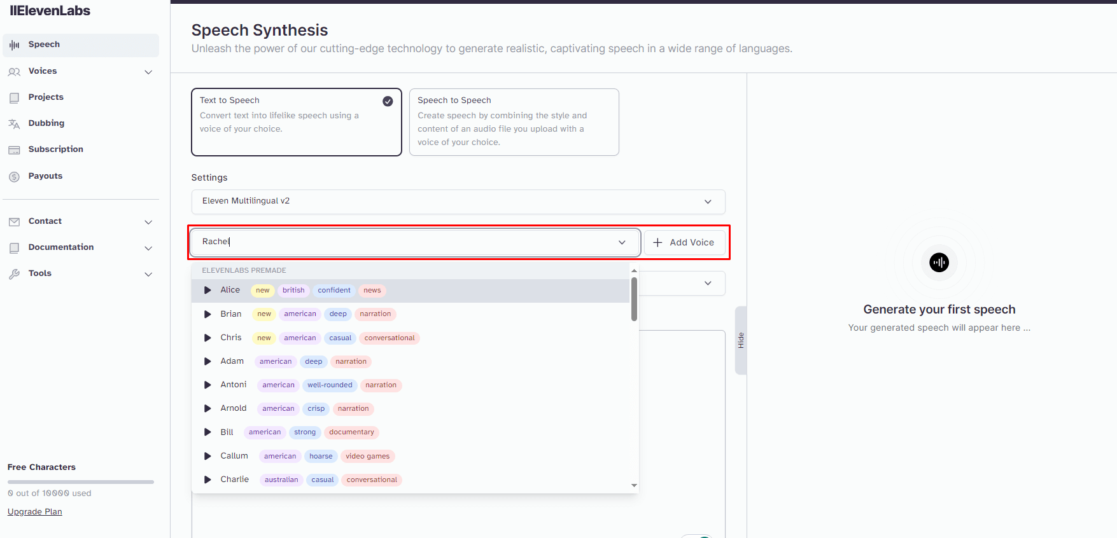Click the Speech waveform icon in sidebar

(x=15, y=45)
